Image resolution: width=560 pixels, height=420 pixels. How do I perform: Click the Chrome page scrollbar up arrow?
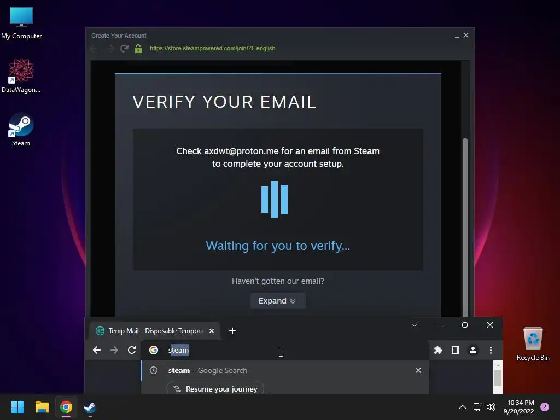click(x=498, y=365)
